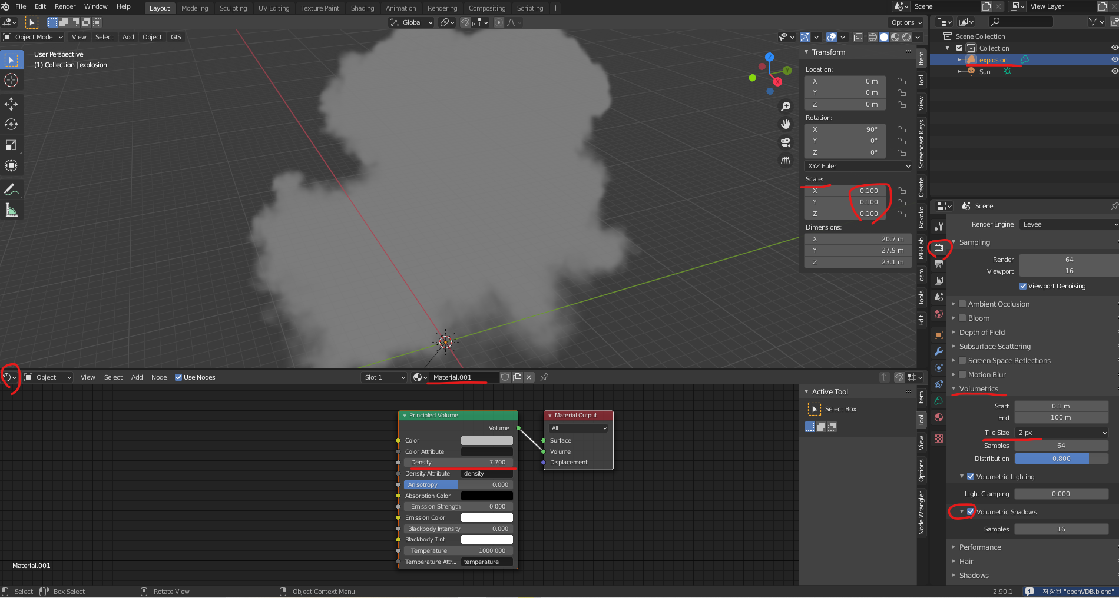Hide the explosion object in outliner

click(1114, 59)
